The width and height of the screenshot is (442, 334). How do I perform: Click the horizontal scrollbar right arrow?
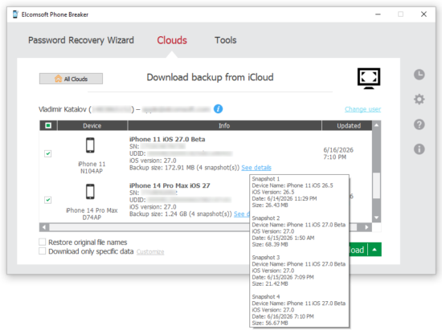366,227
